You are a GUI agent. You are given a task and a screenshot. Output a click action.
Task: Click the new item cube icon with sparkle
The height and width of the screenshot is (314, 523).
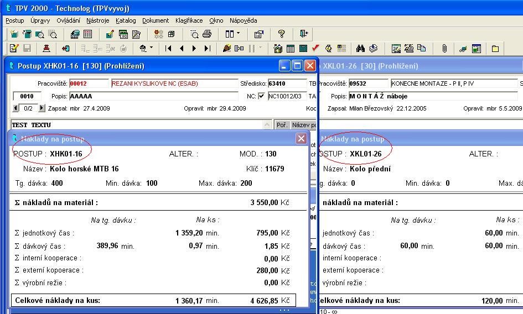coord(14,34)
